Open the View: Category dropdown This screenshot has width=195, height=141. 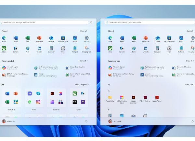tap(82, 85)
